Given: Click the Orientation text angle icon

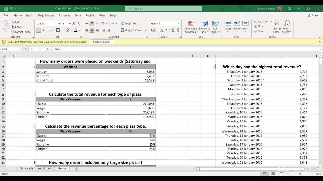Looking at the screenshot, I should click(103, 23).
